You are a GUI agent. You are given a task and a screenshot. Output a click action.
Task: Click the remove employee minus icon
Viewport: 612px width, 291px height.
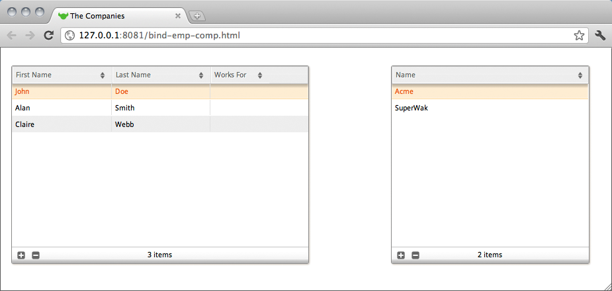coord(36,255)
